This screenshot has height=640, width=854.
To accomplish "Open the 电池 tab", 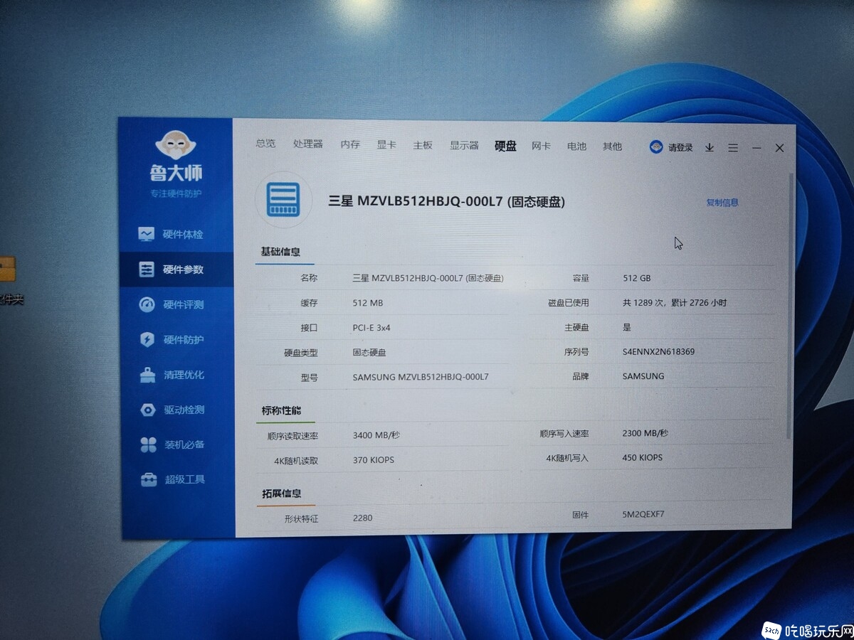I will point(576,146).
